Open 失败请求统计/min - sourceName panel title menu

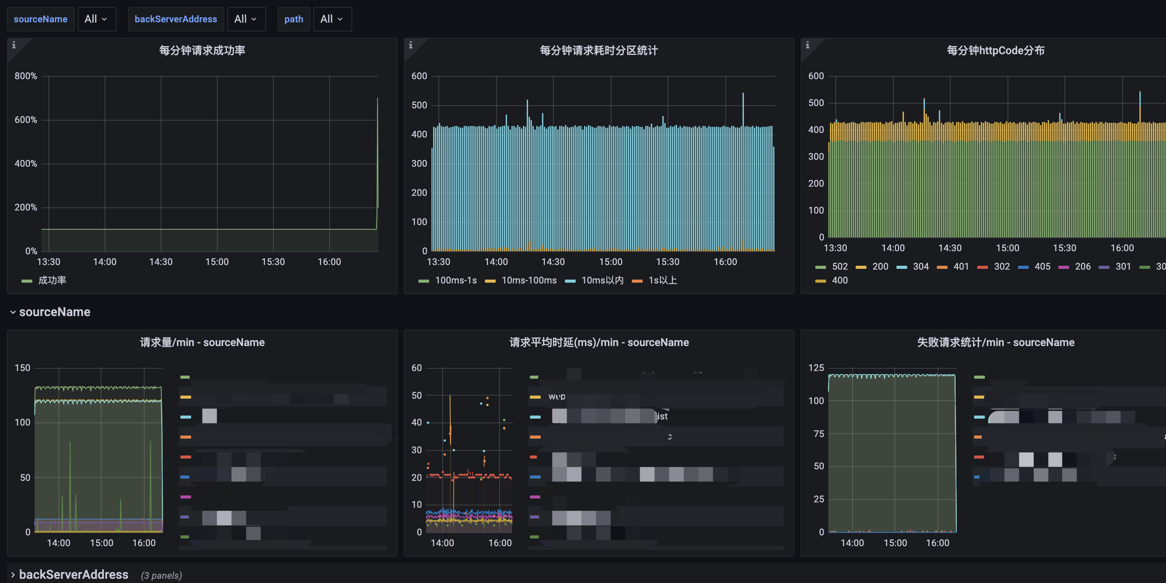(995, 342)
